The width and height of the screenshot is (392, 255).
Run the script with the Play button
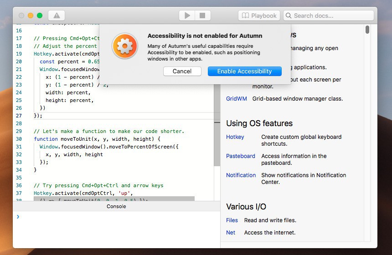[187, 15]
